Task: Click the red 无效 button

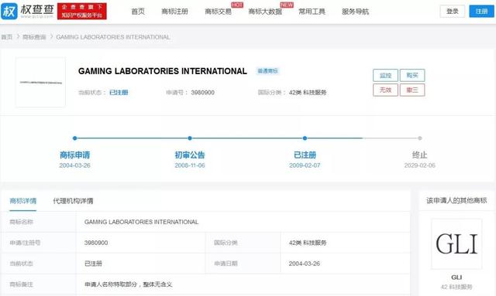Action: pyautogui.click(x=385, y=90)
